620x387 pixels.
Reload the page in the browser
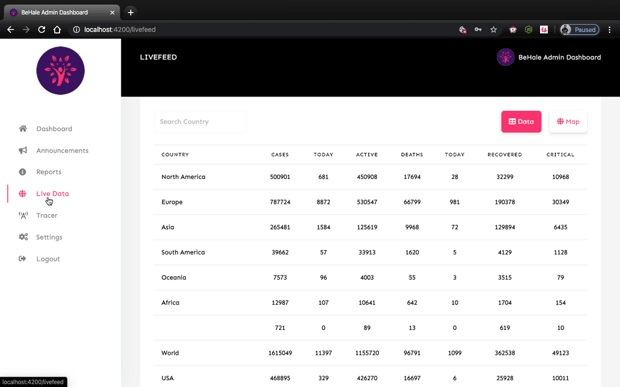(x=42, y=29)
